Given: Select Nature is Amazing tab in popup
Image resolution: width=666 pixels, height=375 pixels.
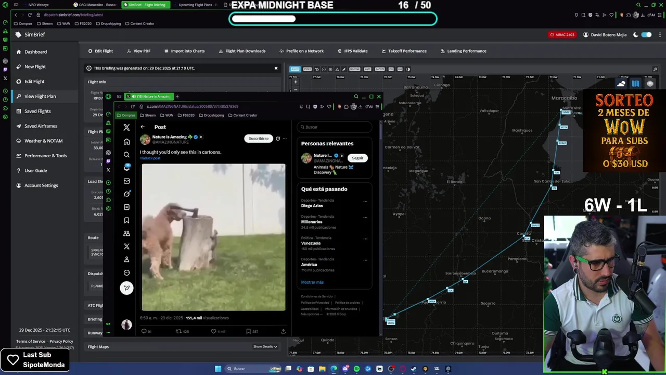Looking at the screenshot, I should click(149, 96).
